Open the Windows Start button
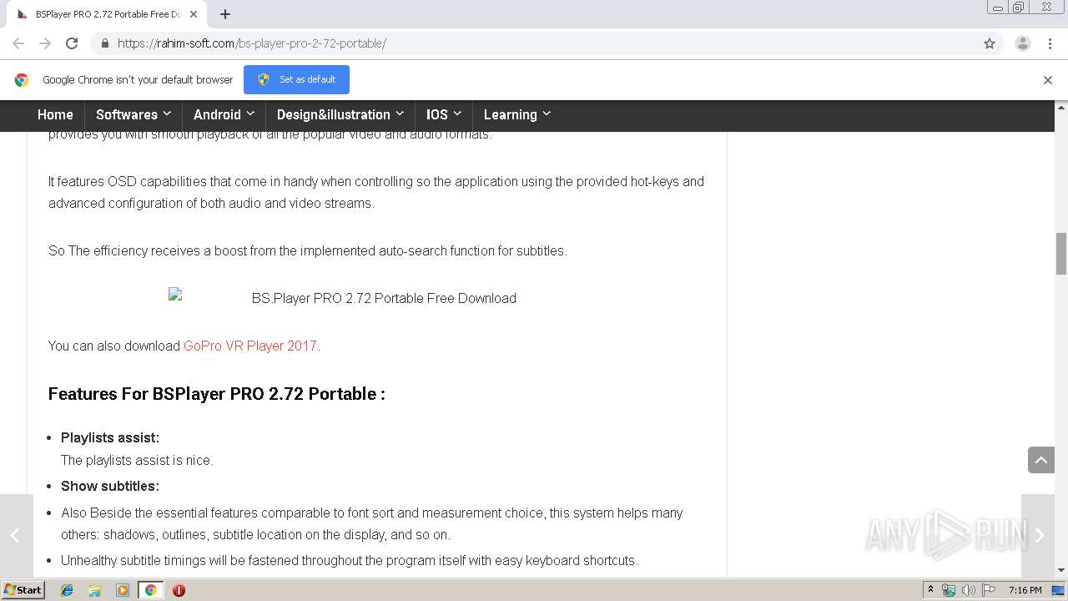 click(x=23, y=590)
